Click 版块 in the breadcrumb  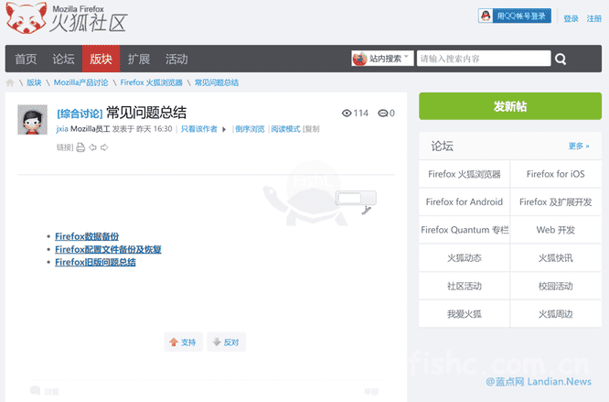tap(34, 82)
